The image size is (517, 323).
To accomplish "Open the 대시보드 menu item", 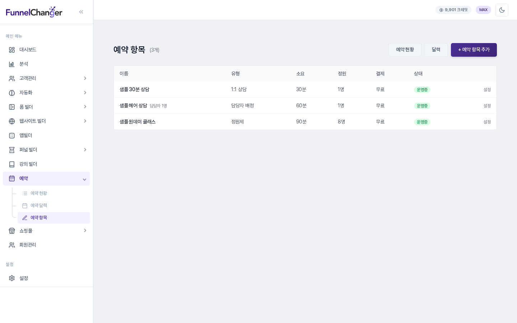I will point(47,50).
